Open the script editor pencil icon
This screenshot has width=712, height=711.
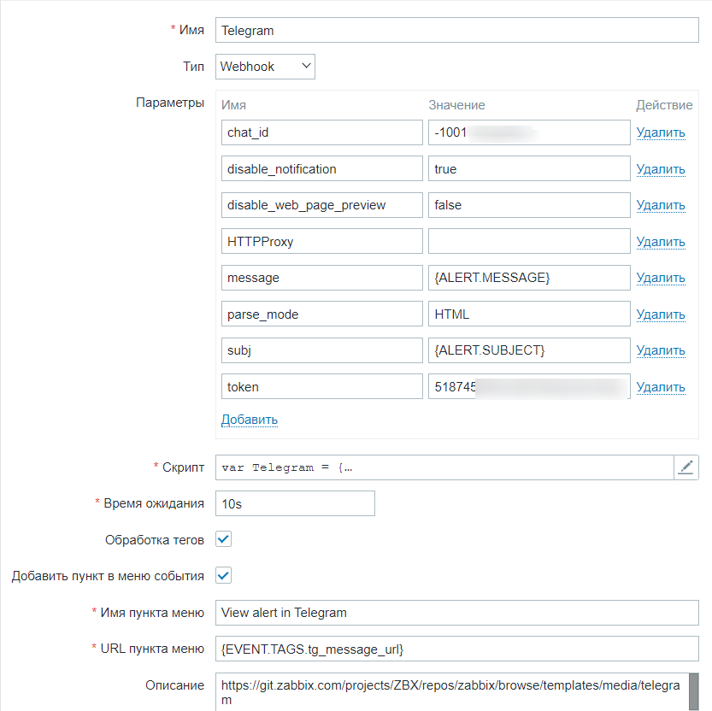686,467
